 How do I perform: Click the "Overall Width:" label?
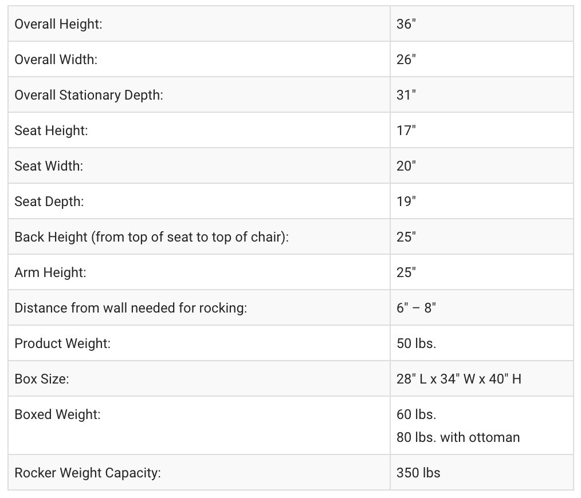click(x=56, y=60)
